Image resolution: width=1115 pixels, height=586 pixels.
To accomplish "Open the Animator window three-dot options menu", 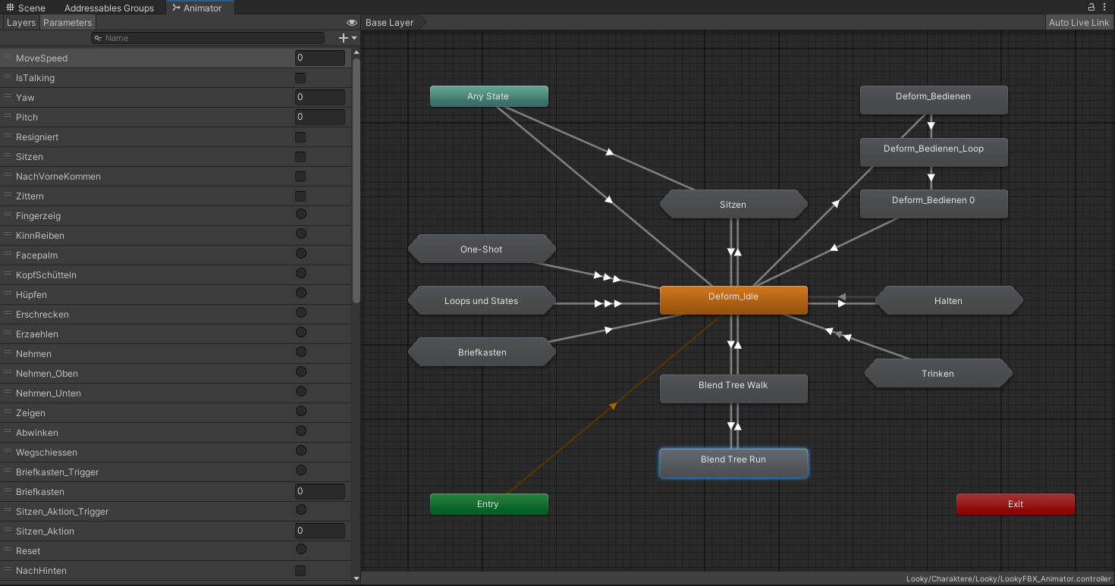I will 1106,7.
